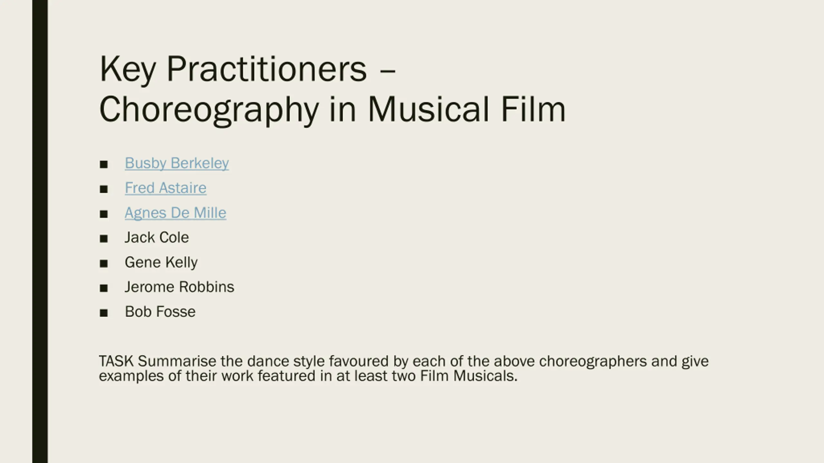
Task: Click the bullet square next to Gene Kelly
Action: (x=104, y=264)
